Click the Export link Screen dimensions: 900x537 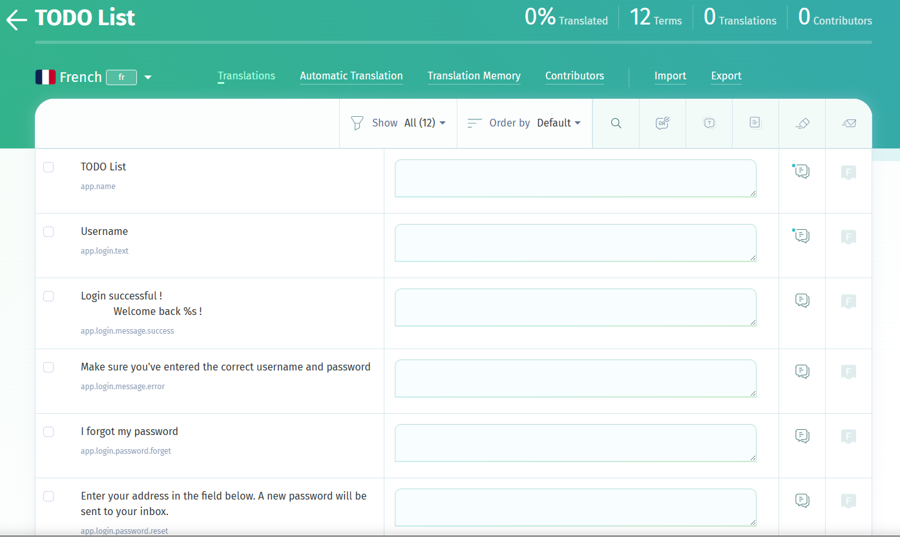tap(726, 76)
